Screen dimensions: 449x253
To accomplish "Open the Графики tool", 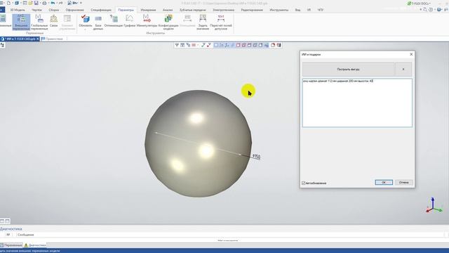I will coord(129,21).
